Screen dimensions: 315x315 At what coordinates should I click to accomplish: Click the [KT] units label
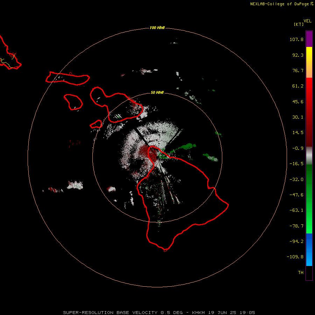coord(299,24)
